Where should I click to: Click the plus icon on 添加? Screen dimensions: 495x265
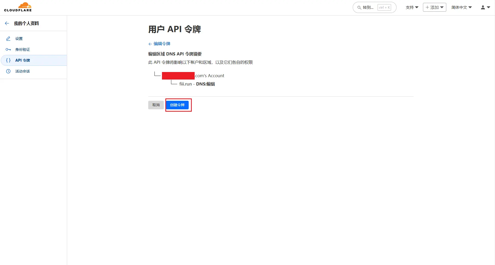(x=427, y=7)
